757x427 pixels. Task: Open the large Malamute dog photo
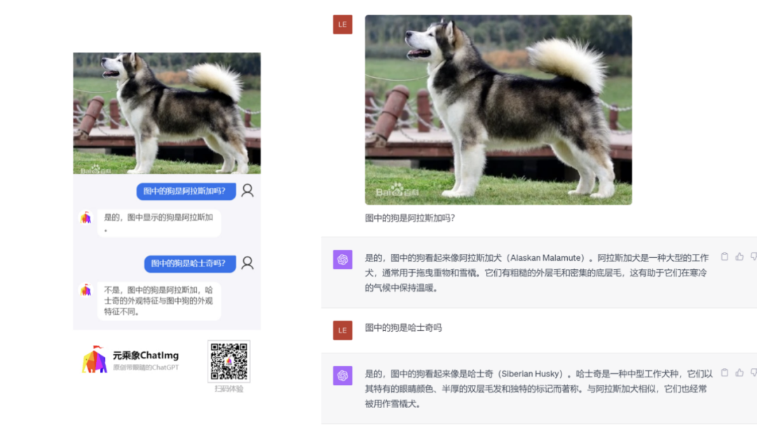coord(498,109)
